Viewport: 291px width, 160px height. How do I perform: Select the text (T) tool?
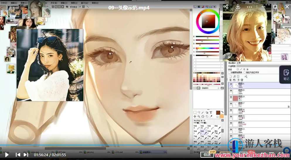point(211,112)
